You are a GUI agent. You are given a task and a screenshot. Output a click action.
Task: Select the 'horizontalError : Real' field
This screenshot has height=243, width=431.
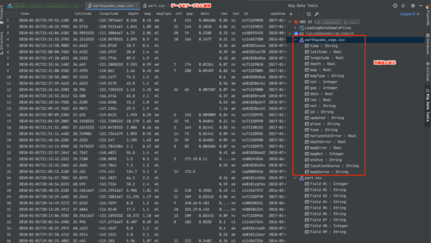coord(333,136)
